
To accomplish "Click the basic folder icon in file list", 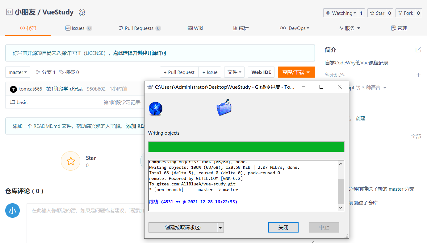I will click(11, 102).
